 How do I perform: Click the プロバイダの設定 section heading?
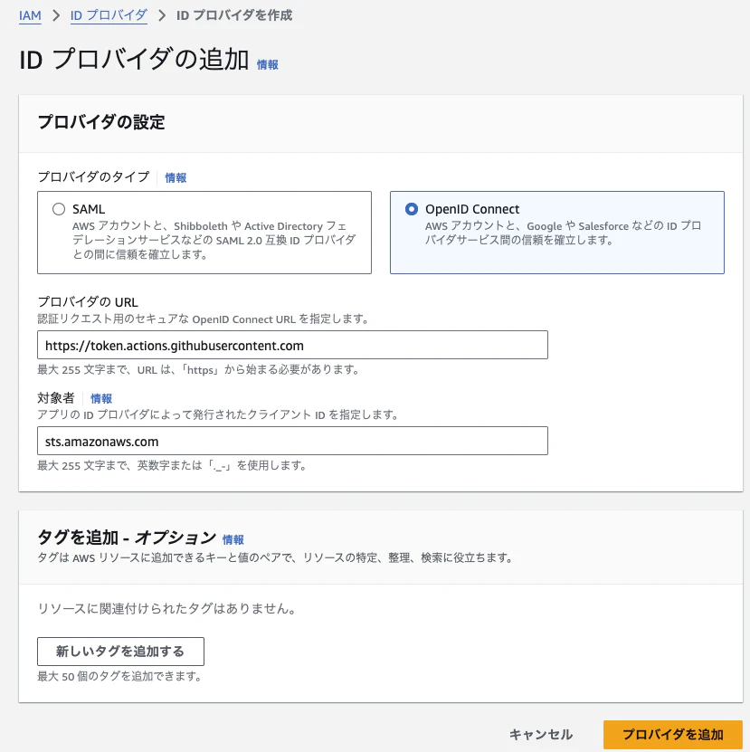[101, 122]
